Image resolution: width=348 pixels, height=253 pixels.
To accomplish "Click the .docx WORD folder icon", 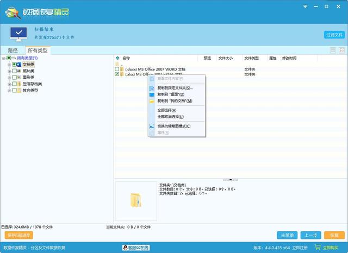I will click(x=122, y=69).
